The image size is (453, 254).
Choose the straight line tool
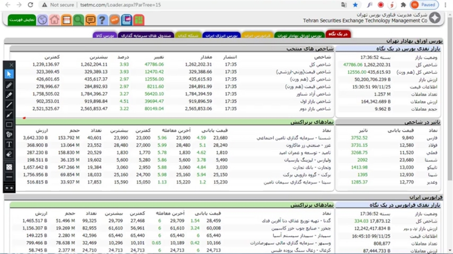pyautogui.click(x=9, y=105)
